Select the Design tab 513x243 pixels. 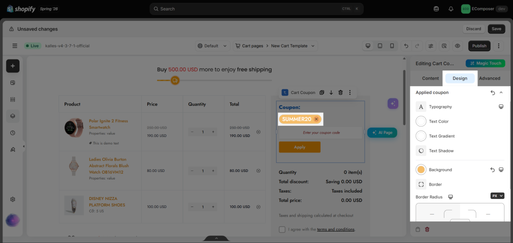tap(460, 78)
